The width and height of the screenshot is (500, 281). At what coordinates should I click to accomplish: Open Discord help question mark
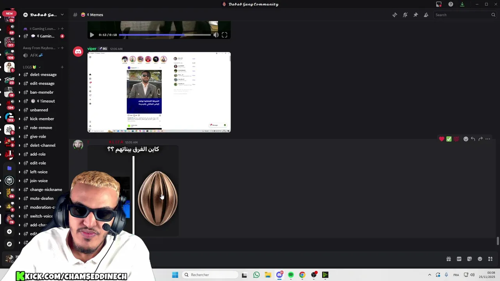pyautogui.click(x=451, y=4)
